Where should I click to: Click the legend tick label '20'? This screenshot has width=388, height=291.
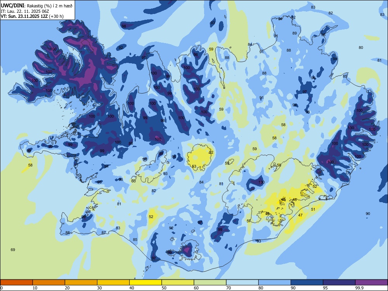tap(67, 288)
